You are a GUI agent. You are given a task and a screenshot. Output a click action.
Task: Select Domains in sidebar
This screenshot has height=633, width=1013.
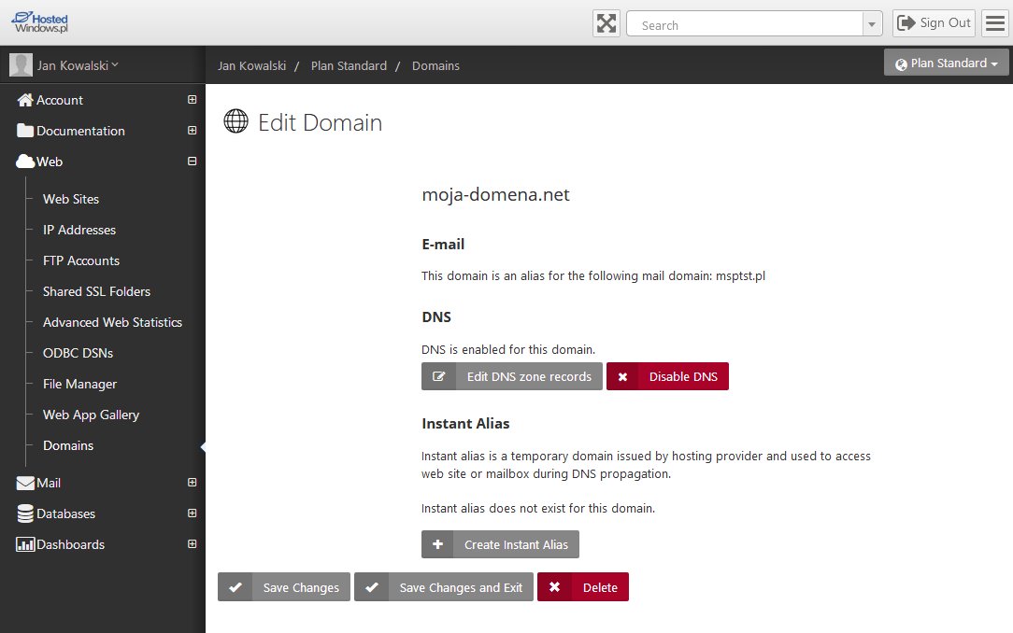(x=68, y=445)
